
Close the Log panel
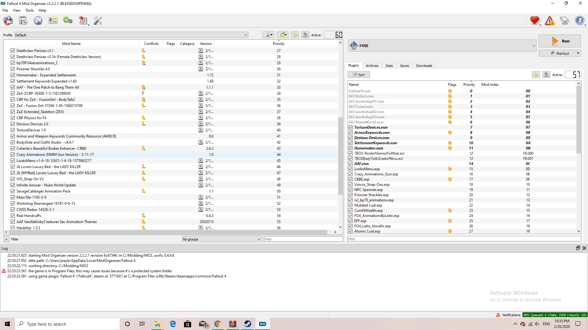click(x=584, y=248)
